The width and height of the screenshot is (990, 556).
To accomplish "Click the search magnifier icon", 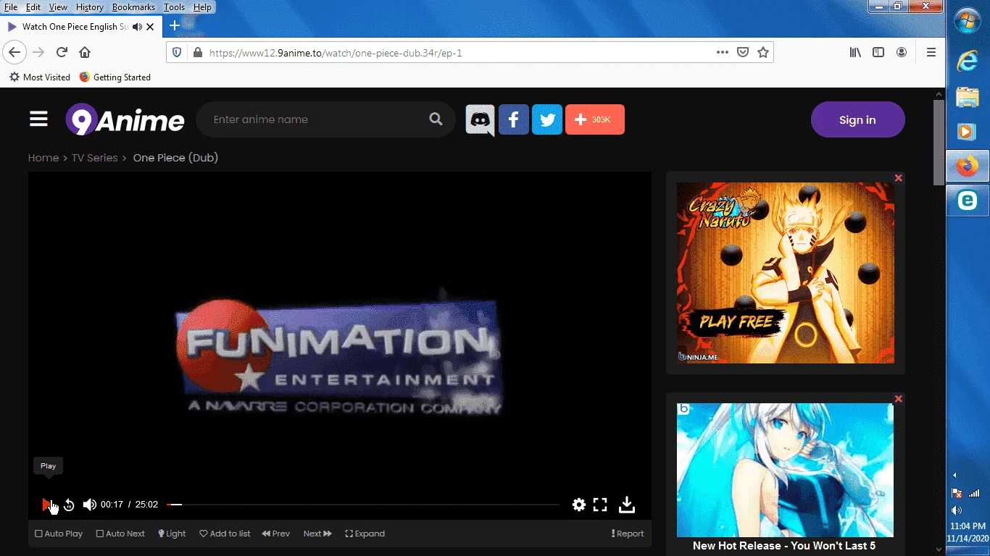I will point(436,119).
